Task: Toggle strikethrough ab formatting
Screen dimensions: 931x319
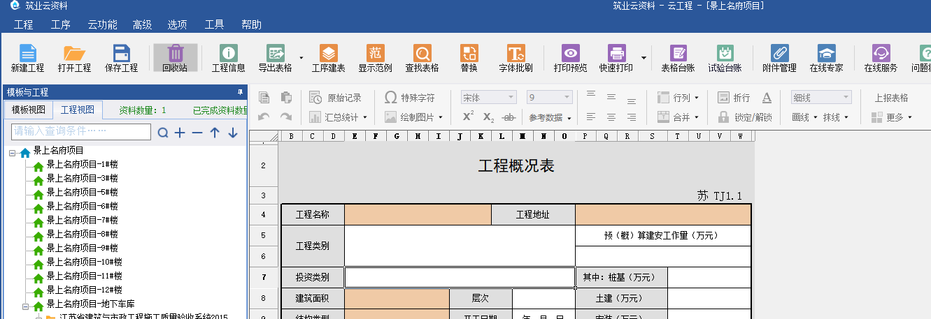Action: point(510,117)
